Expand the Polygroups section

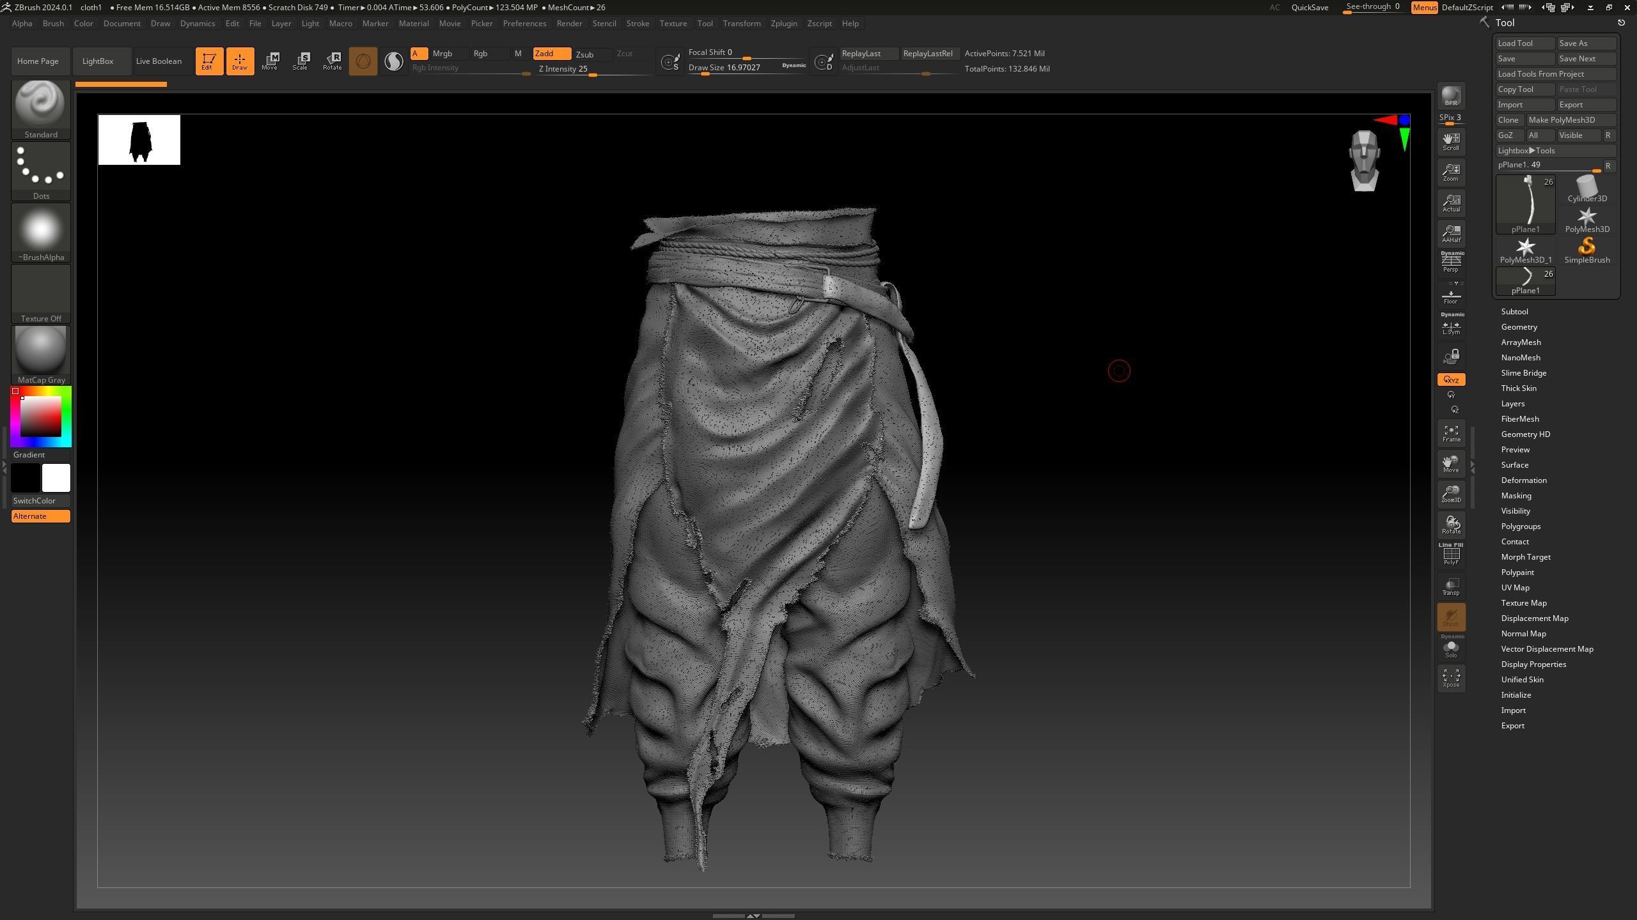tap(1521, 526)
